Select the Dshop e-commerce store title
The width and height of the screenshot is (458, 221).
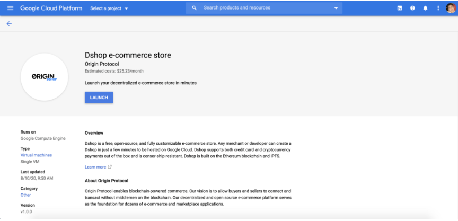point(128,55)
